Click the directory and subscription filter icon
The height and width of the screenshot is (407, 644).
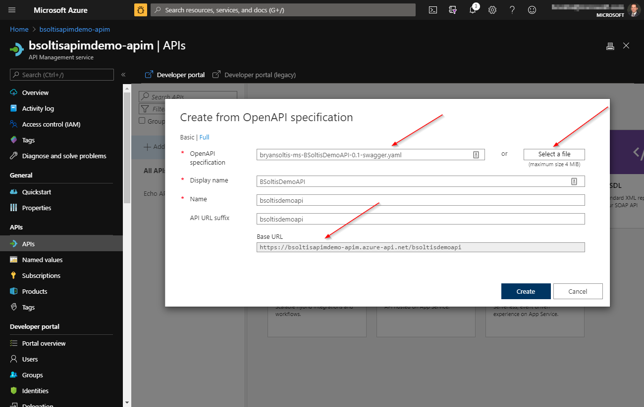click(452, 10)
